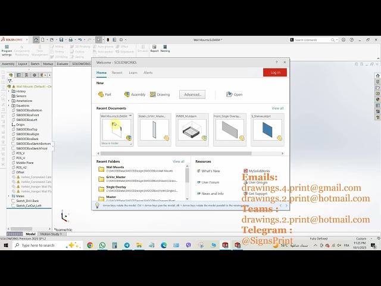Select the DimXpertManager tab icon

click(x=35, y=75)
